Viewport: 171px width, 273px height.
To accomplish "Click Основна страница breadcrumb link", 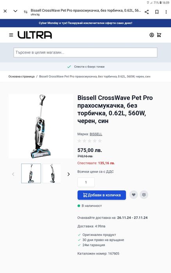I will (22, 77).
